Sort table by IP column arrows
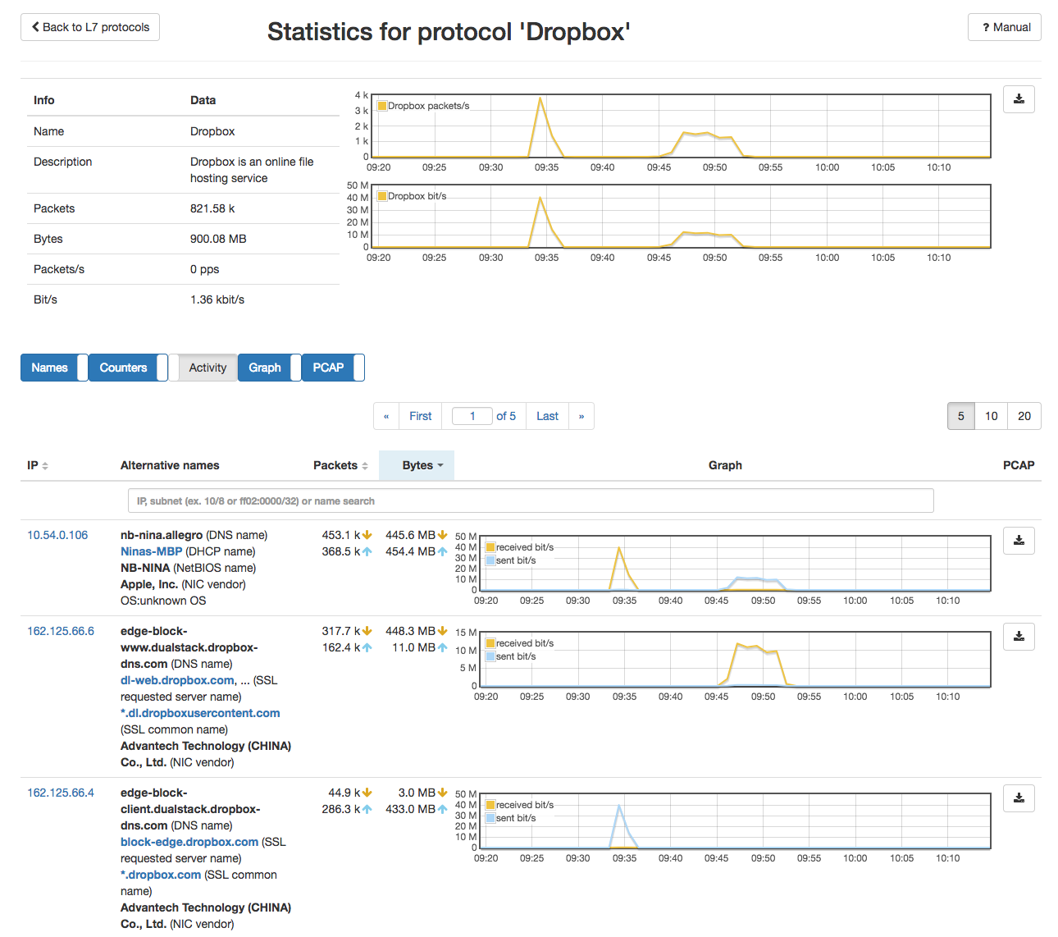This screenshot has width=1058, height=937. pyautogui.click(x=45, y=466)
